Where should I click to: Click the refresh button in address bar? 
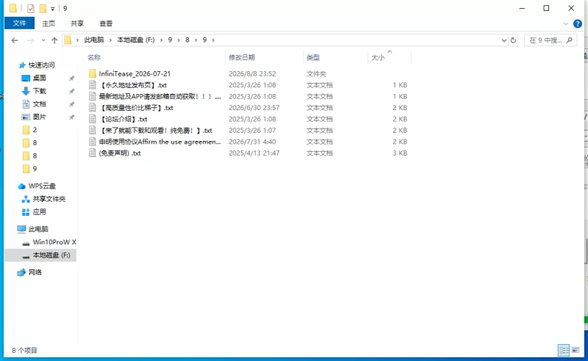pos(513,40)
